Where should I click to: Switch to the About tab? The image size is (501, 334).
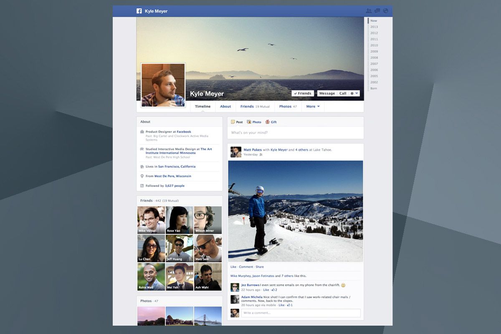(x=225, y=106)
